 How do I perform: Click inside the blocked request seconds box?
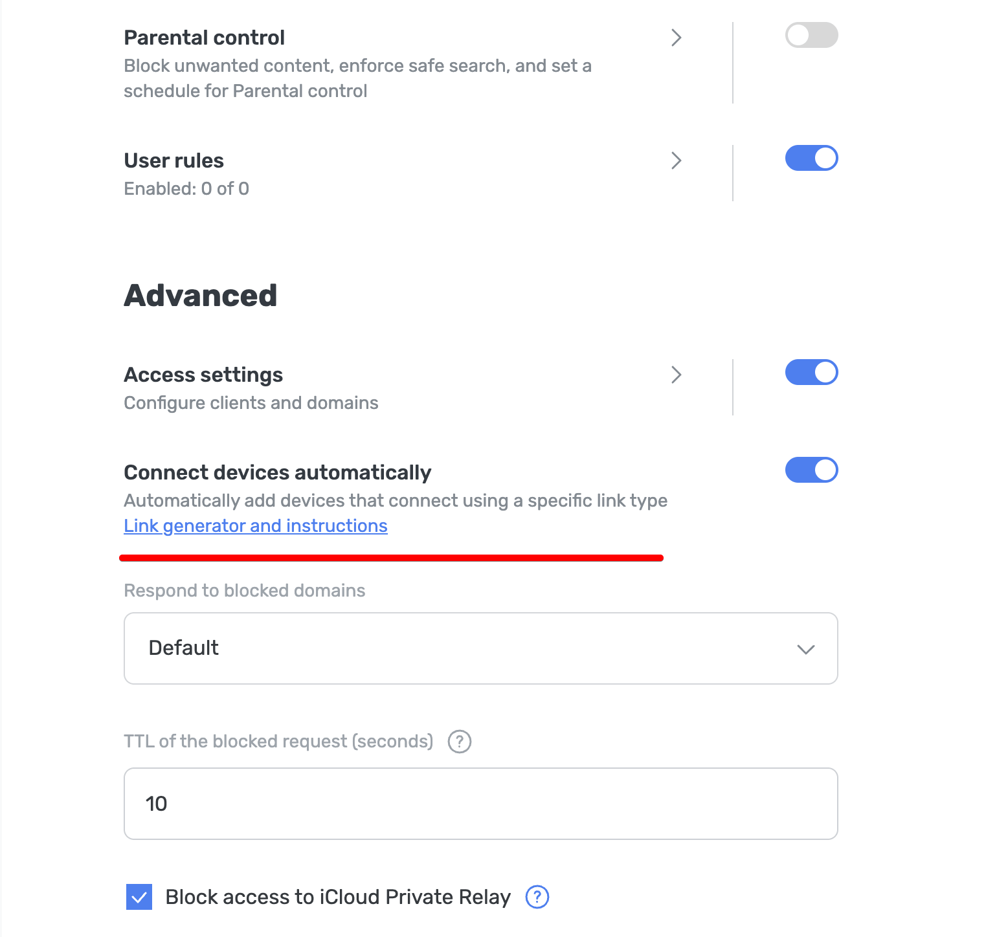[480, 804]
